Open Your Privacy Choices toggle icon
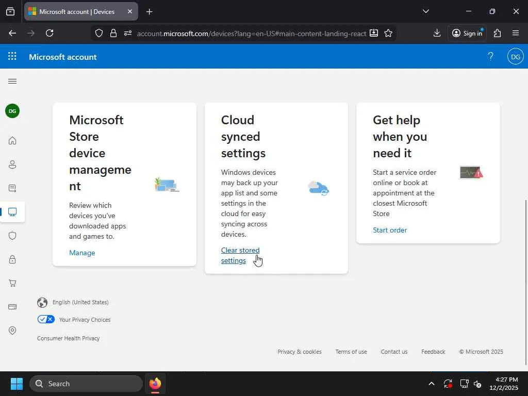Screen dimensions: 528x396 [46, 319]
